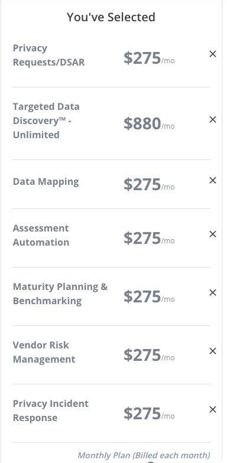Click Privacy Incident Response $275/mo price

[x=149, y=413]
